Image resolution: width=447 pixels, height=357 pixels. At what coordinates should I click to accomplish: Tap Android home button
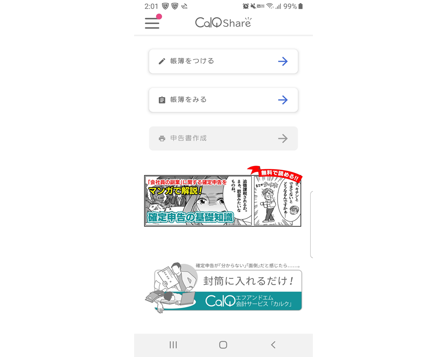pyautogui.click(x=223, y=345)
